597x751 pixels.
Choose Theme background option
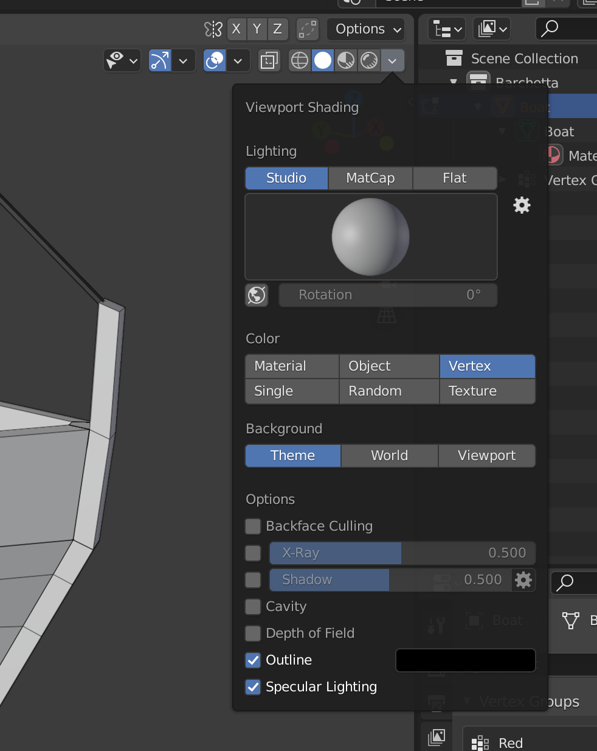click(x=292, y=455)
